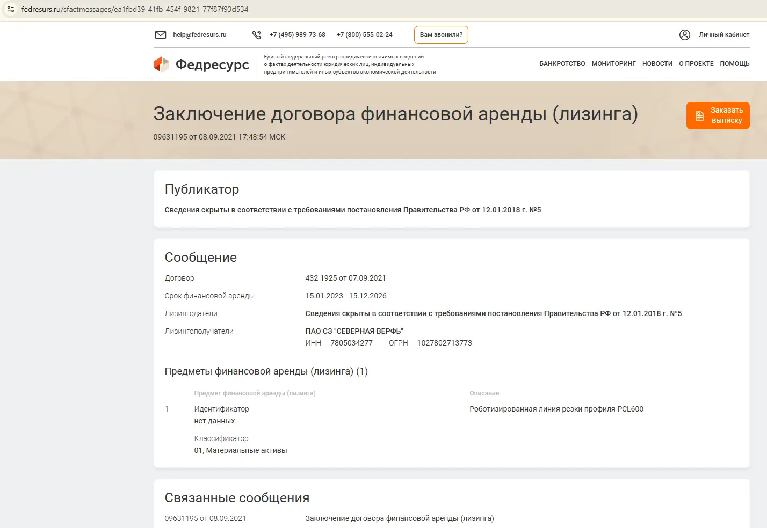Screen dimensions: 767x528
Task: Open О ПРОЕКТЕ menu item
Action: coord(697,64)
